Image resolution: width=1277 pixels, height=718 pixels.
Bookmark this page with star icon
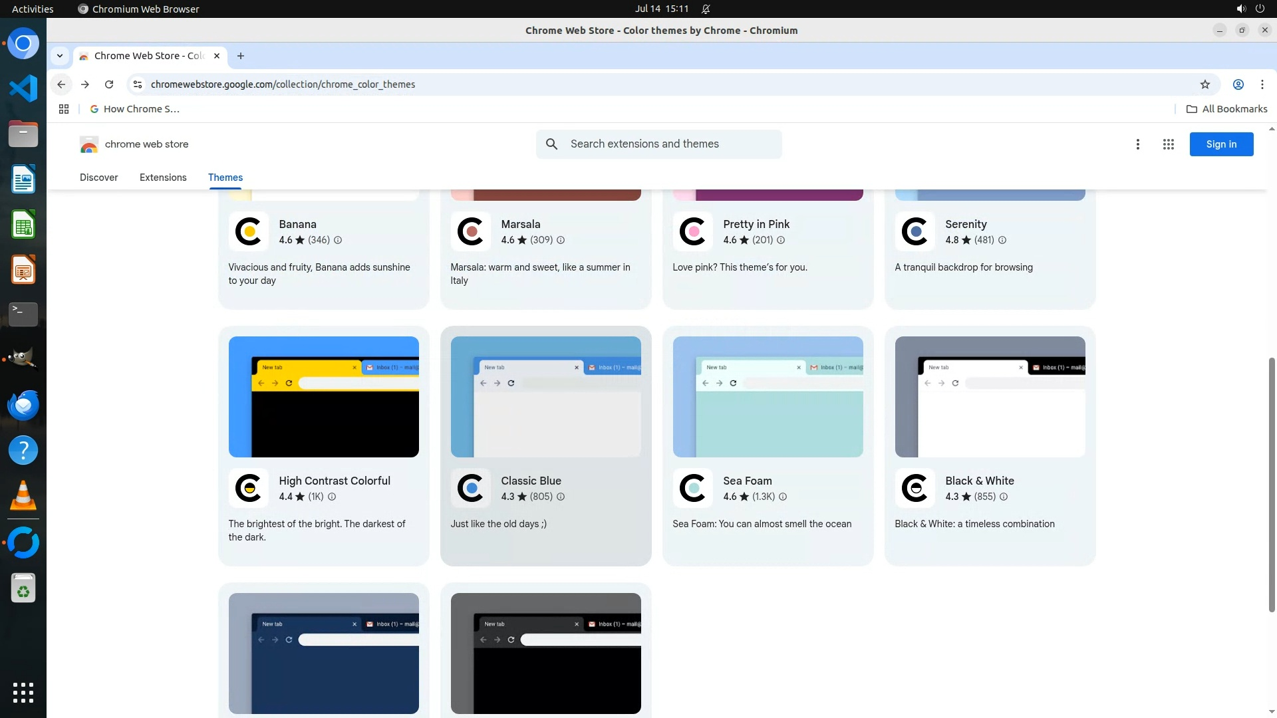pyautogui.click(x=1205, y=84)
